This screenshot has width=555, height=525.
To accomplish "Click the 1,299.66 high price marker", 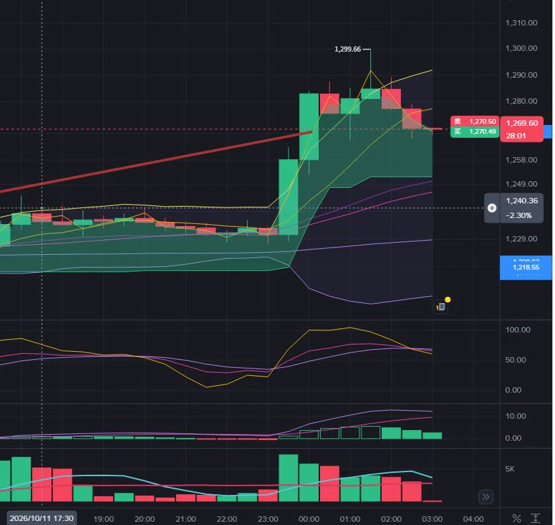I will (347, 49).
